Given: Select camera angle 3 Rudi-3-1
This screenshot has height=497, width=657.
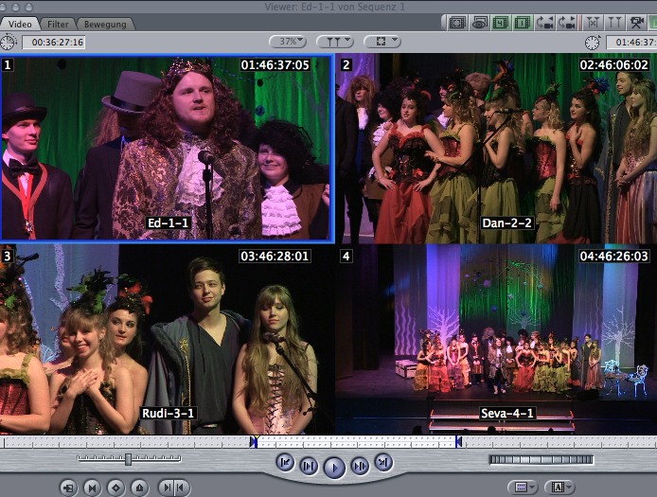Looking at the screenshot, I should click(x=167, y=340).
